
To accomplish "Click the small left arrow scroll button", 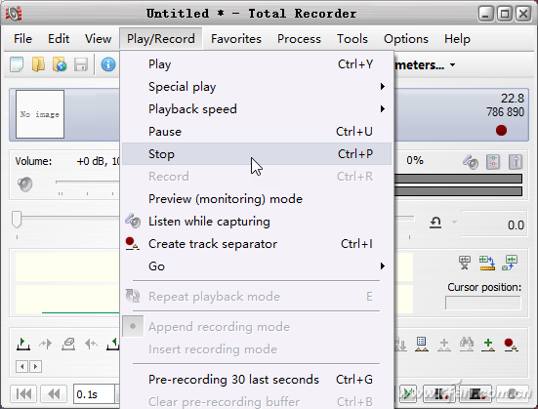I will tap(21, 366).
